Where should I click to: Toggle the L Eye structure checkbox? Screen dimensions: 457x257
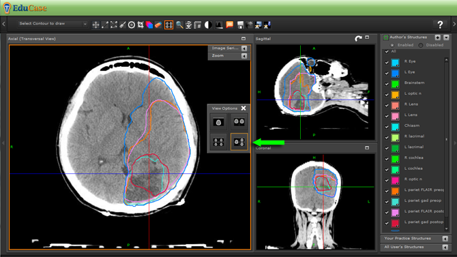tap(387, 73)
